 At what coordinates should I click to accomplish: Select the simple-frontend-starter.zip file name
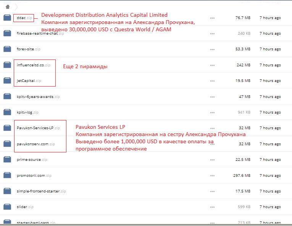(41, 191)
